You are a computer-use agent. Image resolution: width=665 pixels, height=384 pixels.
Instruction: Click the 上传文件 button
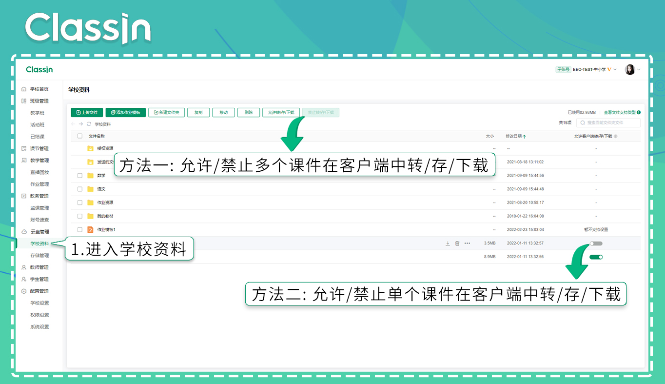click(87, 112)
